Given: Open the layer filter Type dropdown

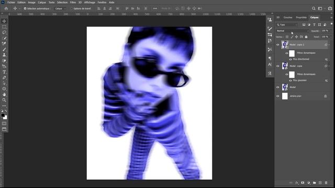Looking at the screenshot, I should point(287,25).
